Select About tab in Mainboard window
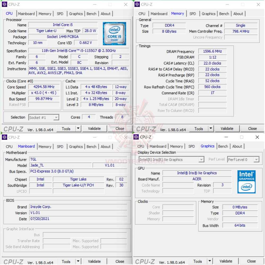The image size is (265, 265). [x=106, y=146]
